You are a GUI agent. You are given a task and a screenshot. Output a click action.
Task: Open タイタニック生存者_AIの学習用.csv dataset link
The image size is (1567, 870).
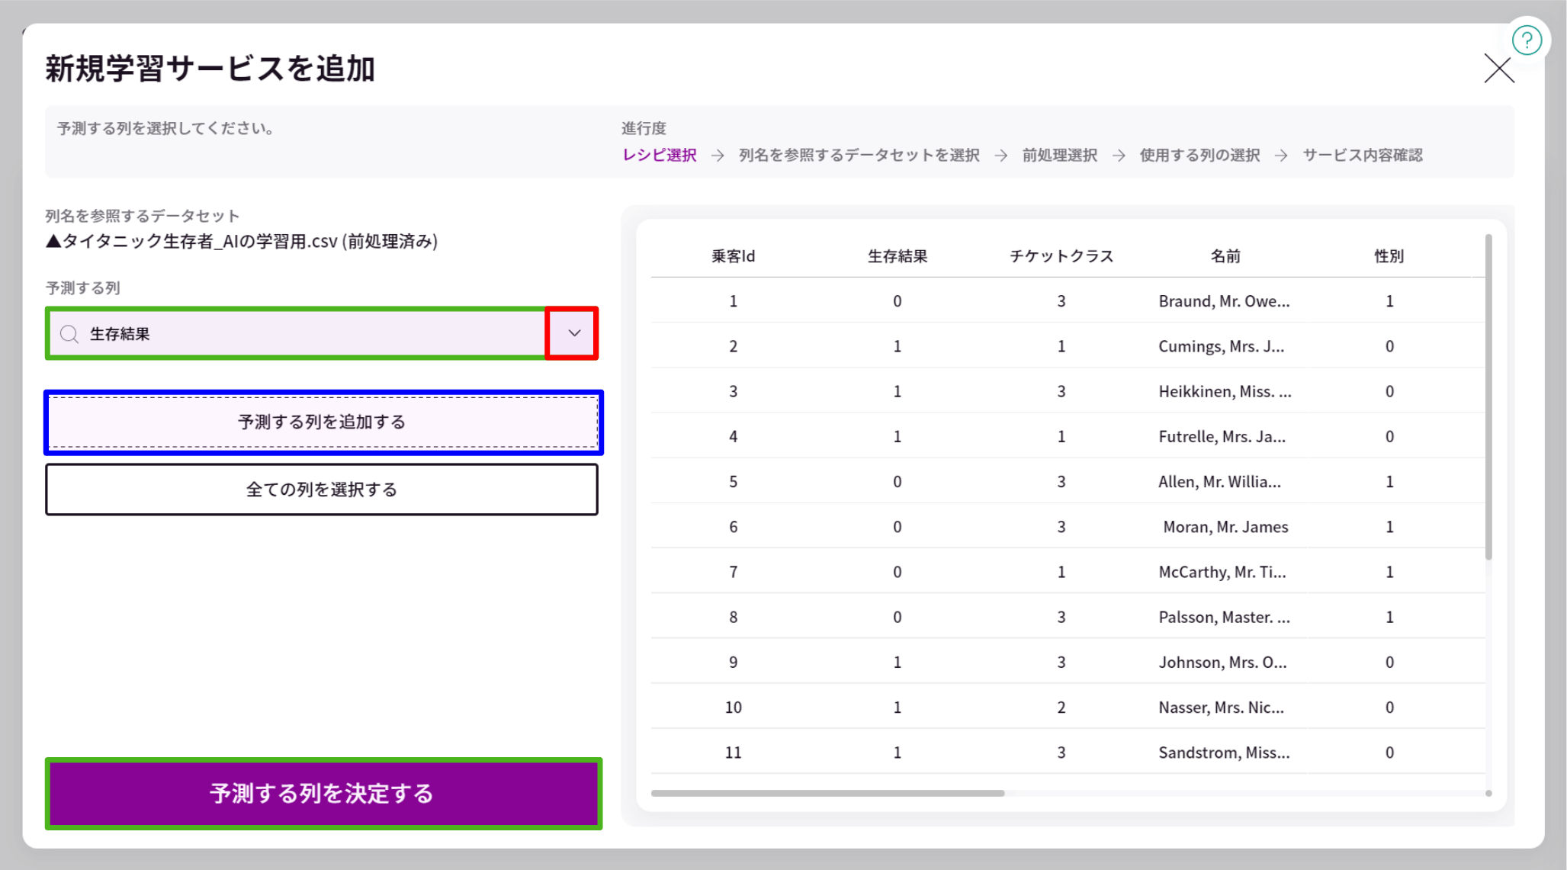coord(242,242)
